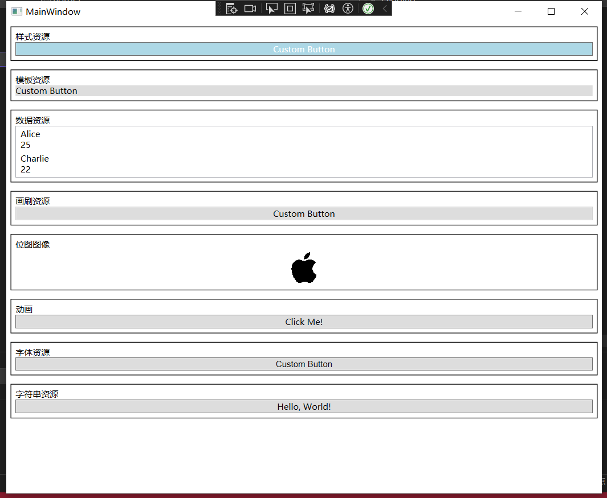Image resolution: width=607 pixels, height=498 pixels.
Task: Open Live Visual Tree from debug toolbar
Action: point(231,9)
